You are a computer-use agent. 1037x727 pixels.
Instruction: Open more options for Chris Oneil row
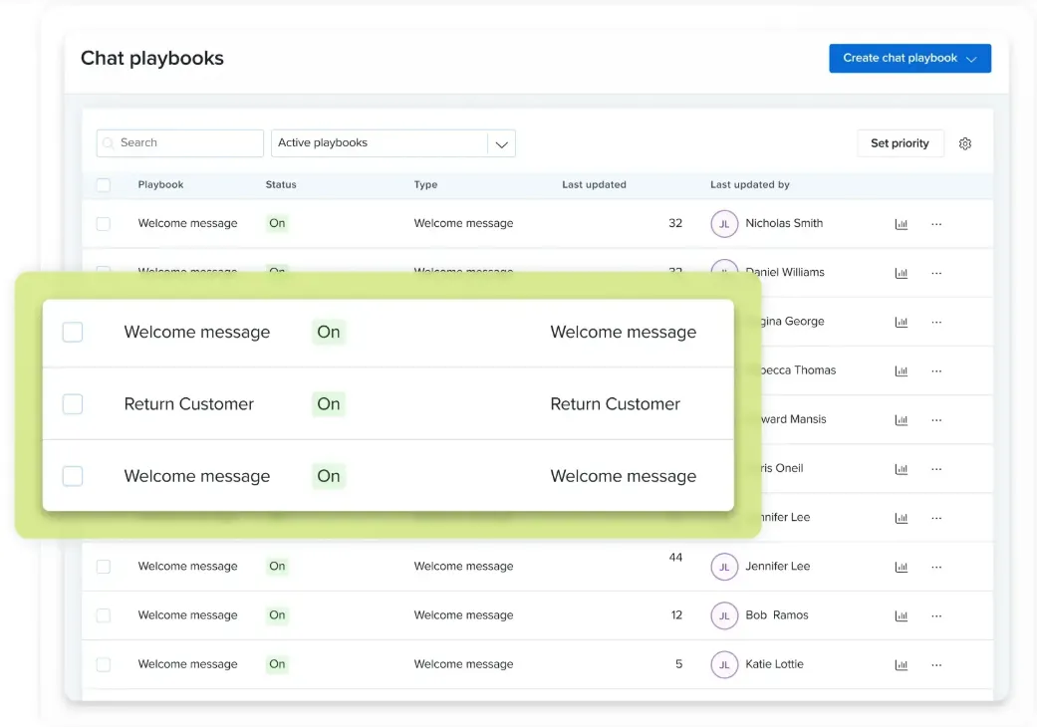936,469
